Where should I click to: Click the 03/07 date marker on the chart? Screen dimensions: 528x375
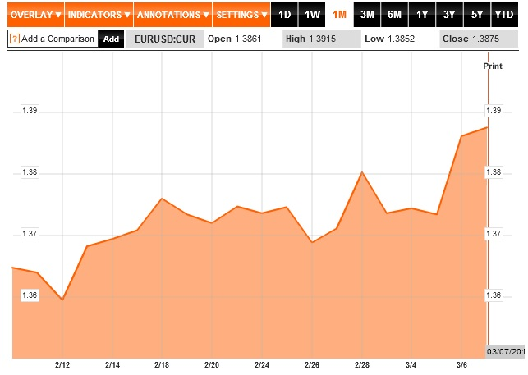point(504,351)
